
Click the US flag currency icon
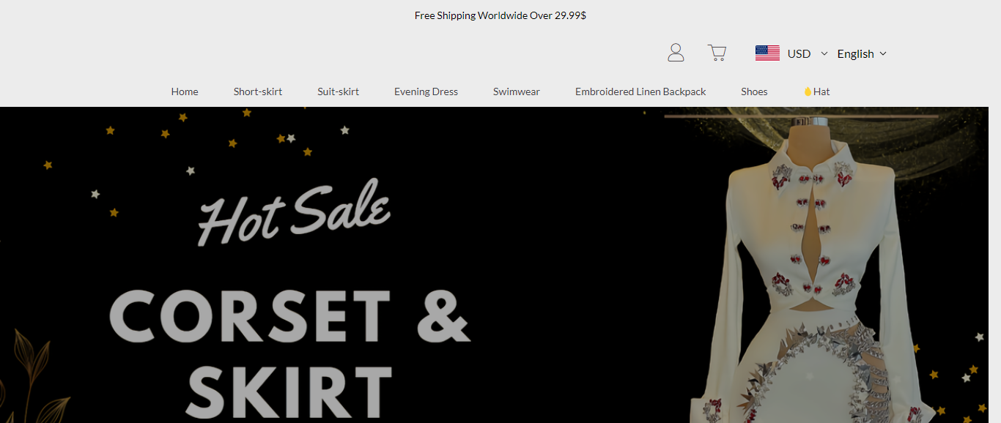(x=767, y=53)
